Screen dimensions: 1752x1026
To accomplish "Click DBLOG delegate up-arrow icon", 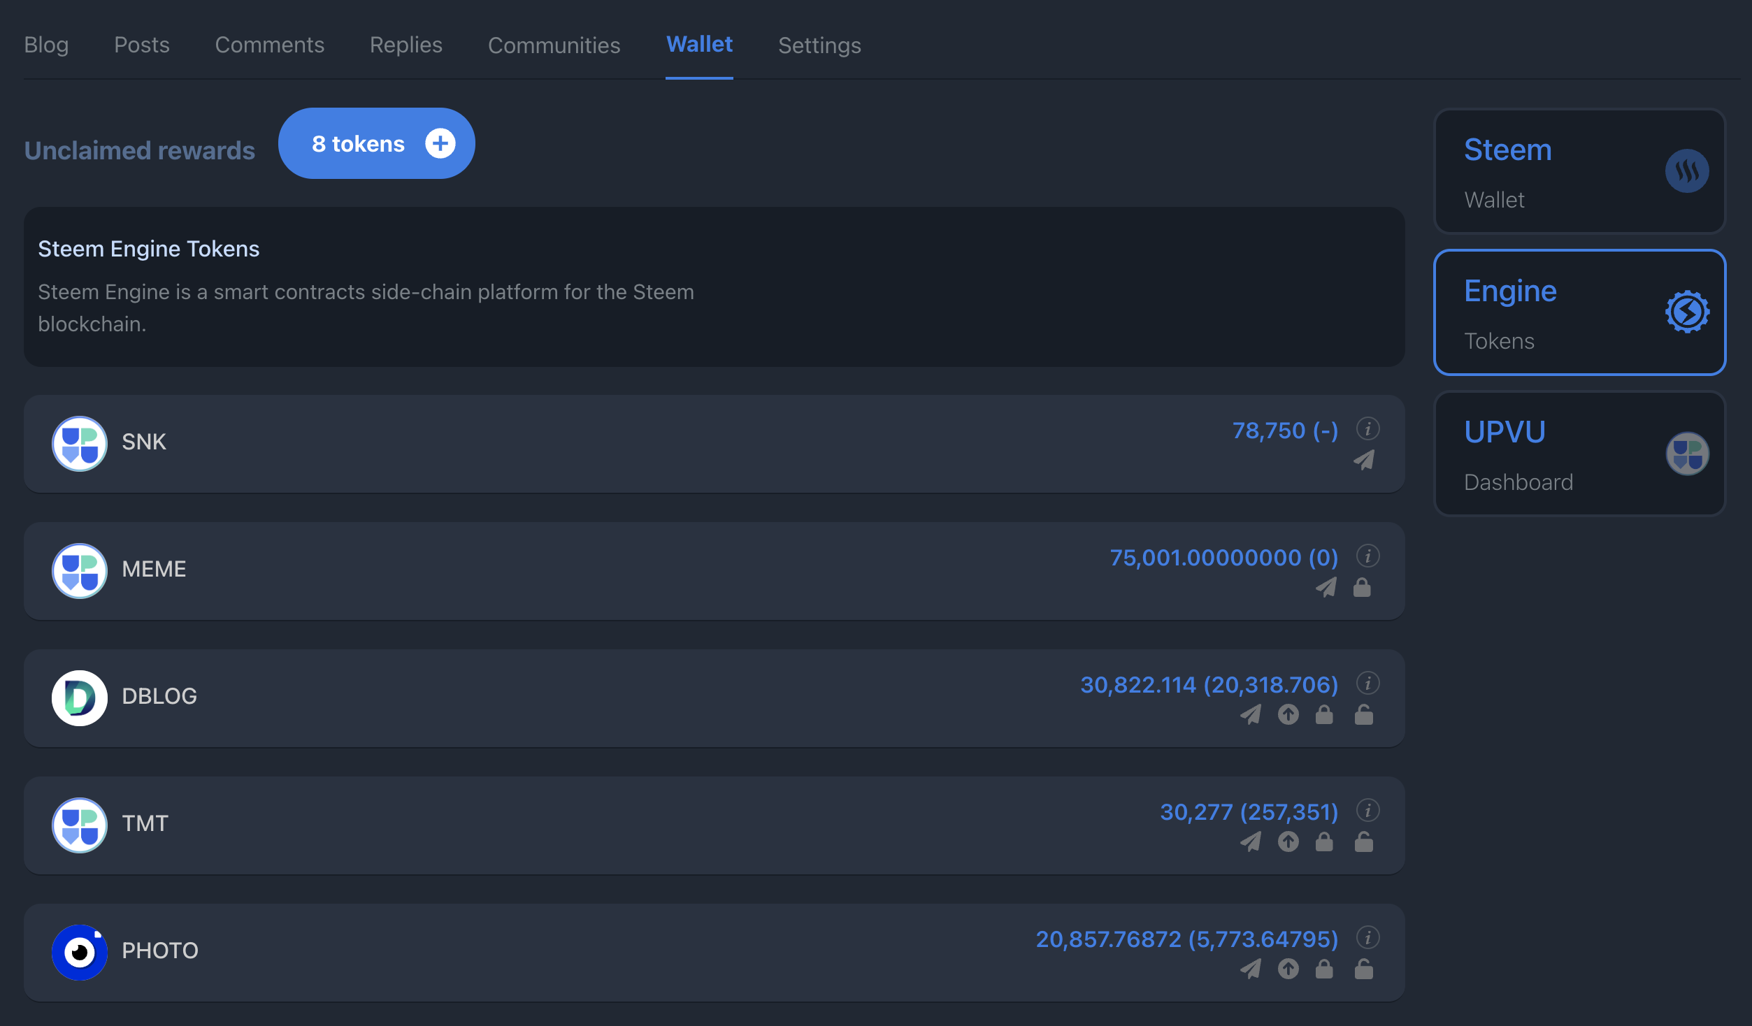I will click(1288, 714).
